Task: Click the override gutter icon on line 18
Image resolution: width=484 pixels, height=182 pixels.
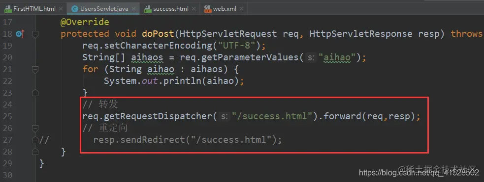Action: coord(20,34)
